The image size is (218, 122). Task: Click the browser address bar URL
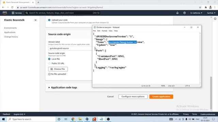61,7
